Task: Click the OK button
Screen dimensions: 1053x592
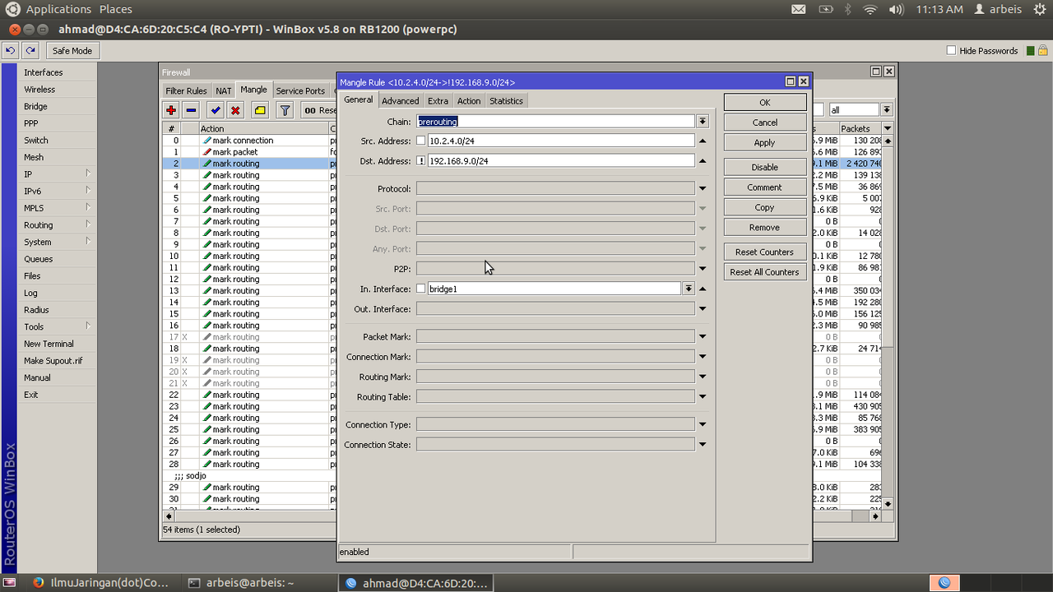Action: [x=765, y=103]
